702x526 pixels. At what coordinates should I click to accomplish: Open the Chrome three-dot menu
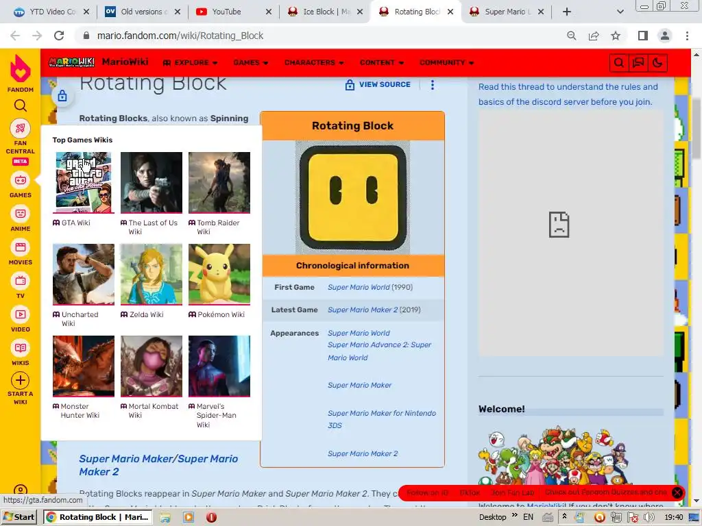coord(687,36)
